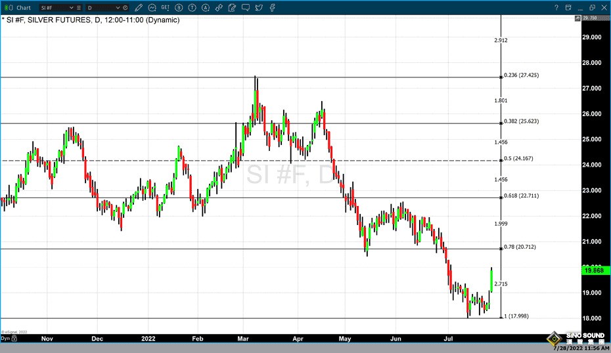Image resolution: width=611 pixels, height=353 pixels.
Task: Click the 1.801 range value label
Action: 501,100
